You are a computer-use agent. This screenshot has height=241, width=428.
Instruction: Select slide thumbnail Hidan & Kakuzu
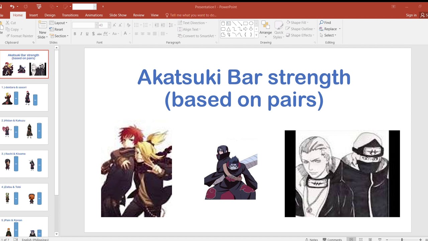pyautogui.click(x=24, y=131)
